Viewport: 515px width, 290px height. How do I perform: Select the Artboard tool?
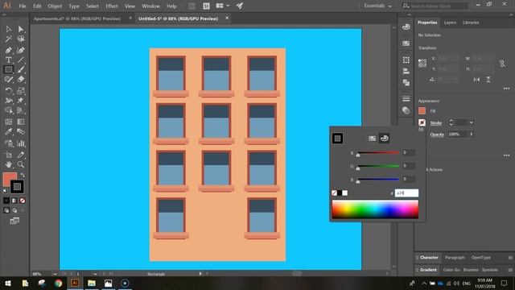[x=9, y=155]
